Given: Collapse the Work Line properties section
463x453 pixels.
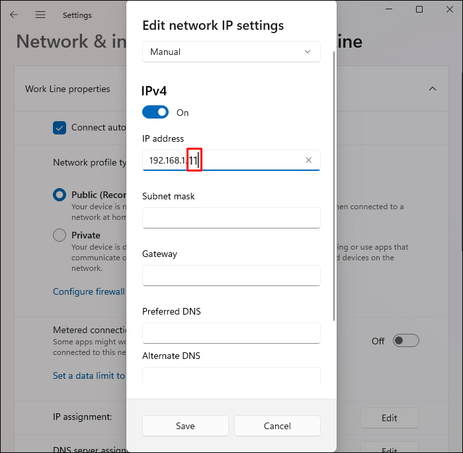Looking at the screenshot, I should click(x=432, y=89).
